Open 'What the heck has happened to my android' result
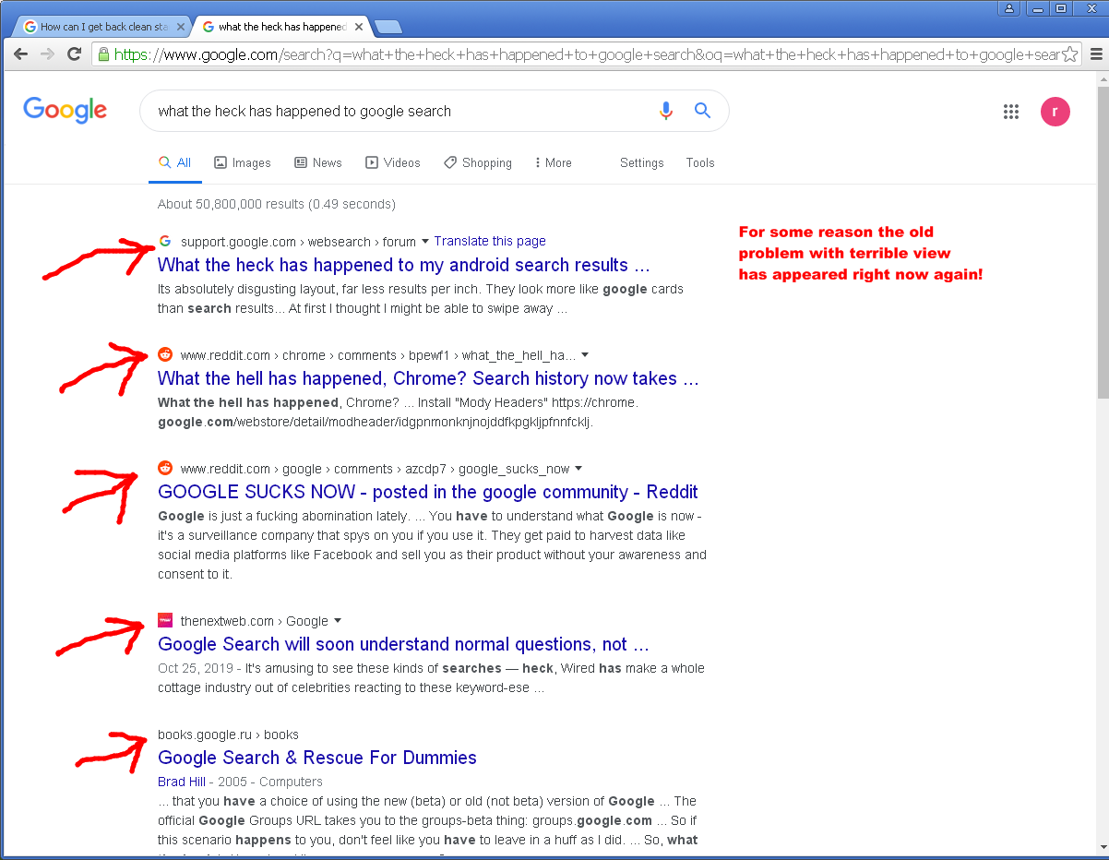Image resolution: width=1109 pixels, height=860 pixels. click(x=404, y=265)
